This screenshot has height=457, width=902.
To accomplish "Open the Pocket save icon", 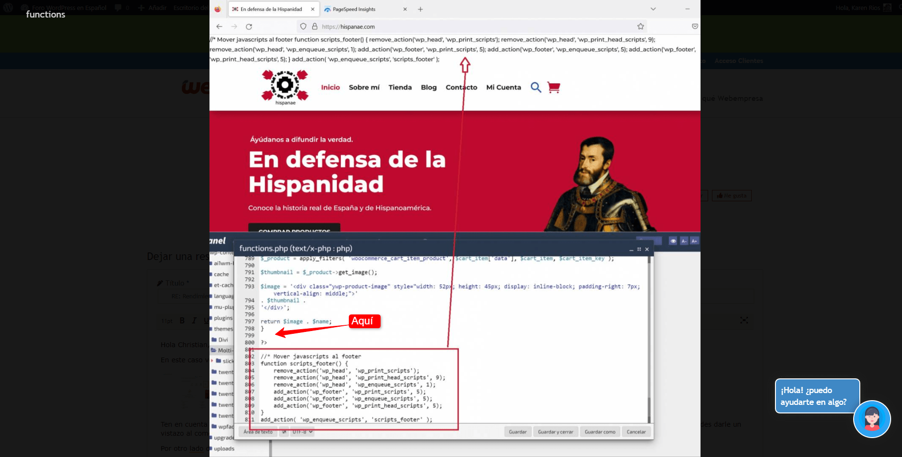I will 695,27.
